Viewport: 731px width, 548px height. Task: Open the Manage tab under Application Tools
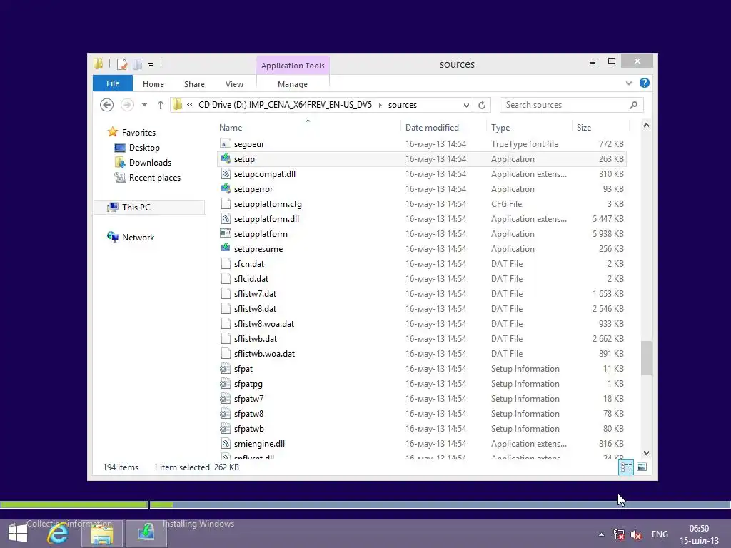(293, 84)
